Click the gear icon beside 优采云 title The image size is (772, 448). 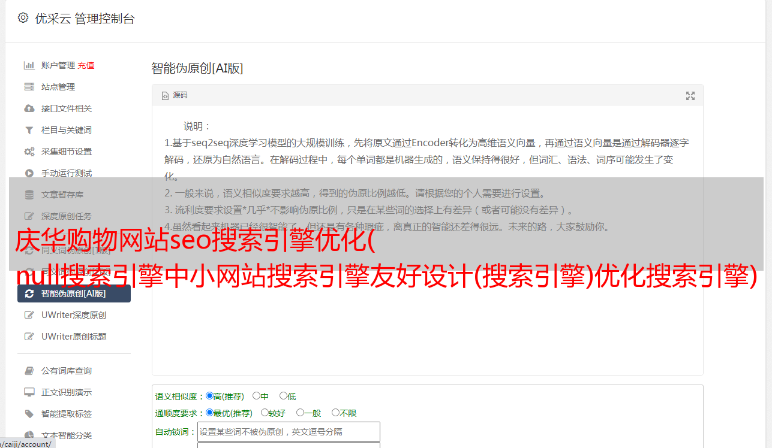tap(23, 18)
